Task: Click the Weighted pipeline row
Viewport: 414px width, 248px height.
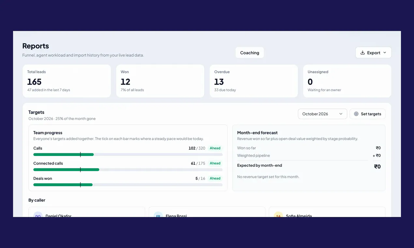Action: point(309,156)
